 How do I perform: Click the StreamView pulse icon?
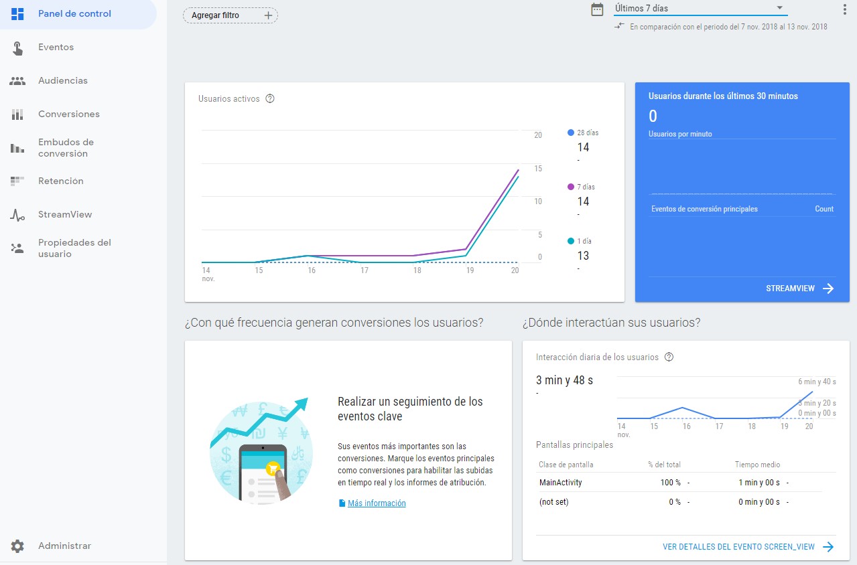[17, 215]
